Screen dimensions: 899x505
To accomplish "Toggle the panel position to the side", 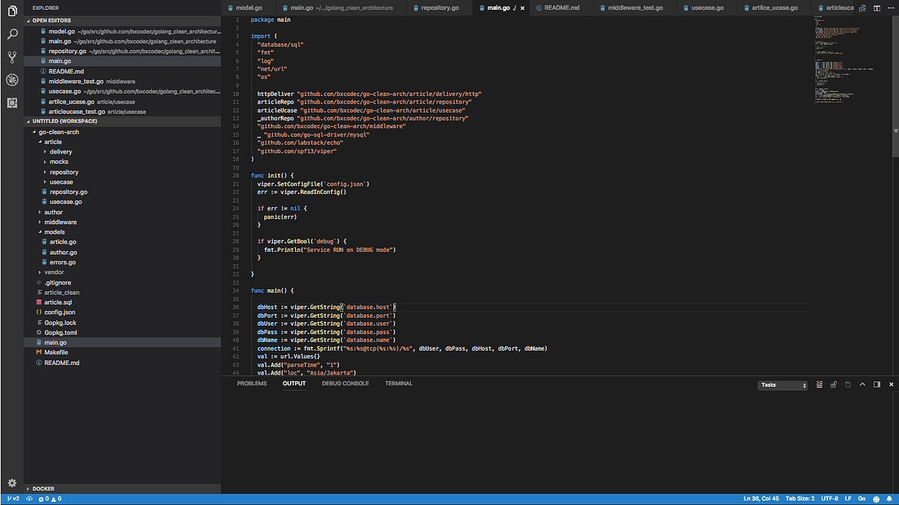I will (876, 384).
